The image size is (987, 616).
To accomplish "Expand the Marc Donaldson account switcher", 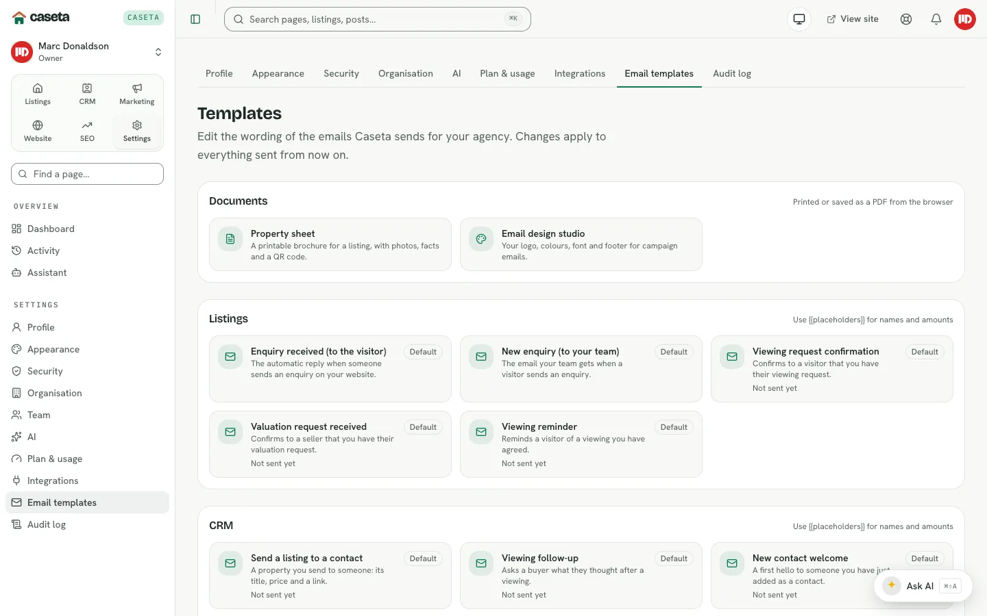I will [x=87, y=52].
